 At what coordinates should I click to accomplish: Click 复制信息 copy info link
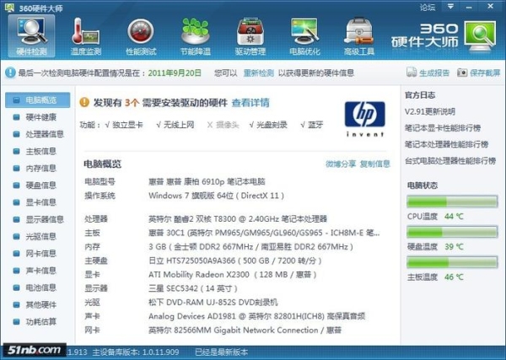pyautogui.click(x=375, y=164)
